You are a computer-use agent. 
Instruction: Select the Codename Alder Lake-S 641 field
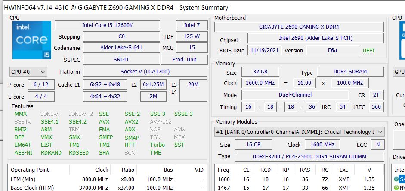pos(121,48)
